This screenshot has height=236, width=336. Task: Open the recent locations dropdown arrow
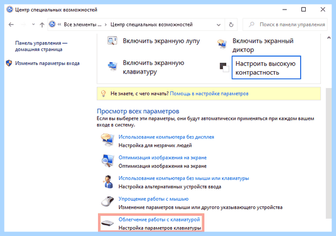[x=34, y=25]
